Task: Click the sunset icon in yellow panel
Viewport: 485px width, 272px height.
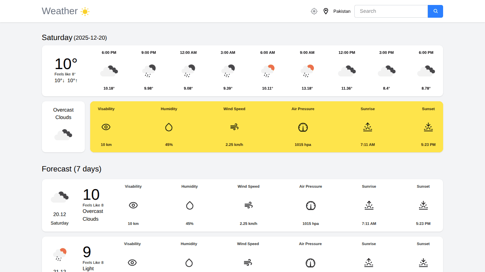Action: 428,127
